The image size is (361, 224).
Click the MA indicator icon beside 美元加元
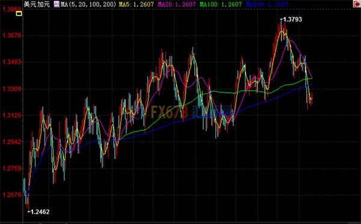[57, 4]
